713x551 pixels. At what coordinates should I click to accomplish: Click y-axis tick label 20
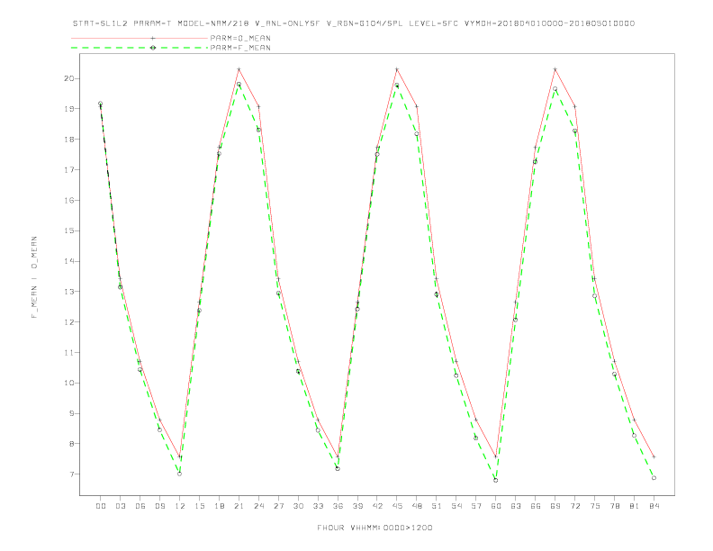tap(68, 78)
